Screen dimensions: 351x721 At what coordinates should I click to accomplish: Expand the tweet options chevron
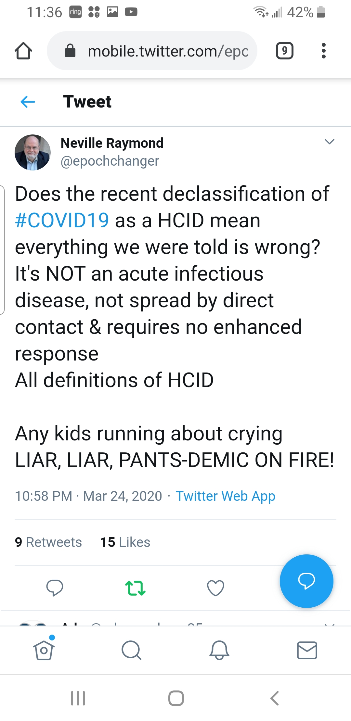click(x=329, y=142)
